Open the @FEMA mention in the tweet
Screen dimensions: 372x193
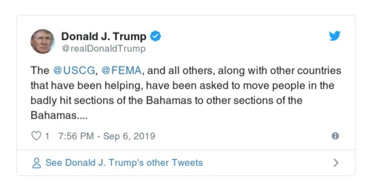[121, 71]
